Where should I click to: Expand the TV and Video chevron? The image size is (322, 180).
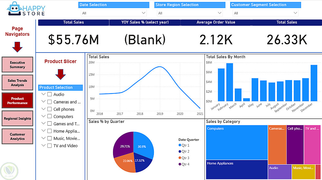pos(43,145)
